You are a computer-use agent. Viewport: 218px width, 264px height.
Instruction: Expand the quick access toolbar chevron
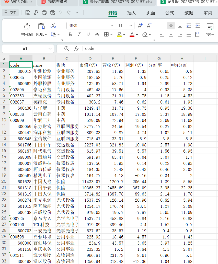[77, 13]
